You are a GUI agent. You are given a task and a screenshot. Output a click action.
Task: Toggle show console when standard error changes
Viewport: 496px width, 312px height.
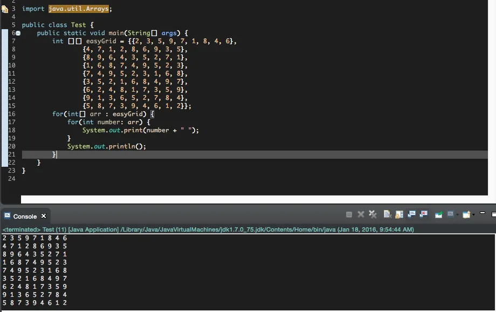tap(424, 214)
